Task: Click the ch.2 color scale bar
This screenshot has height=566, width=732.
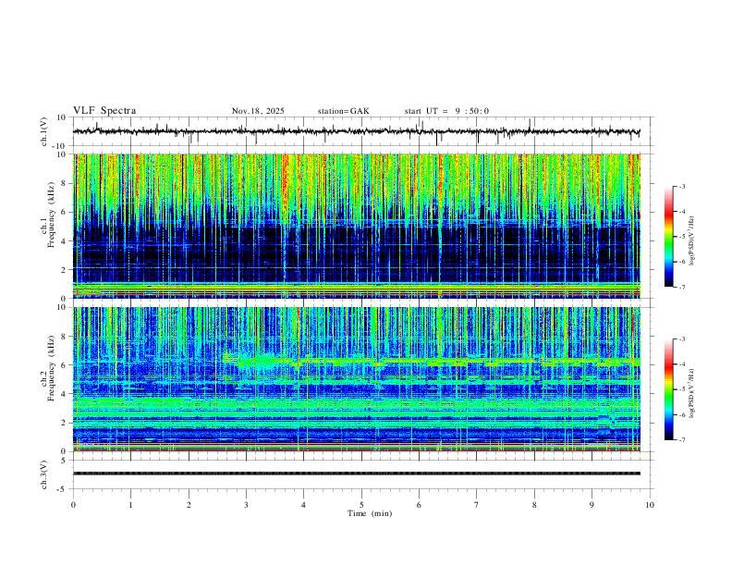Action: (x=669, y=389)
